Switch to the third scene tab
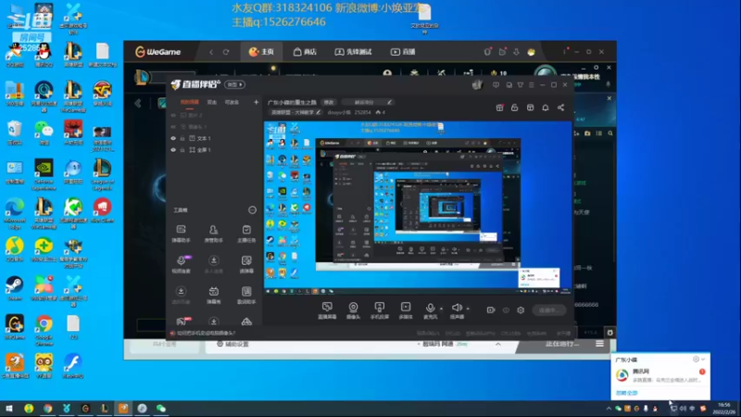 (x=232, y=102)
